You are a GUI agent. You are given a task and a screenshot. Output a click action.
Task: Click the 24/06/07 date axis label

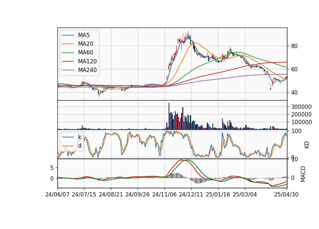coord(57,194)
